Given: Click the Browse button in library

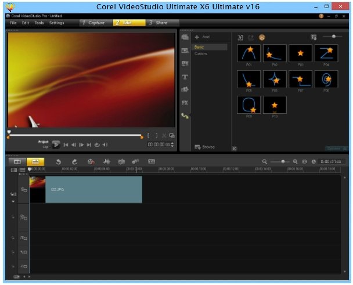Looking at the screenshot, I should point(204,147).
